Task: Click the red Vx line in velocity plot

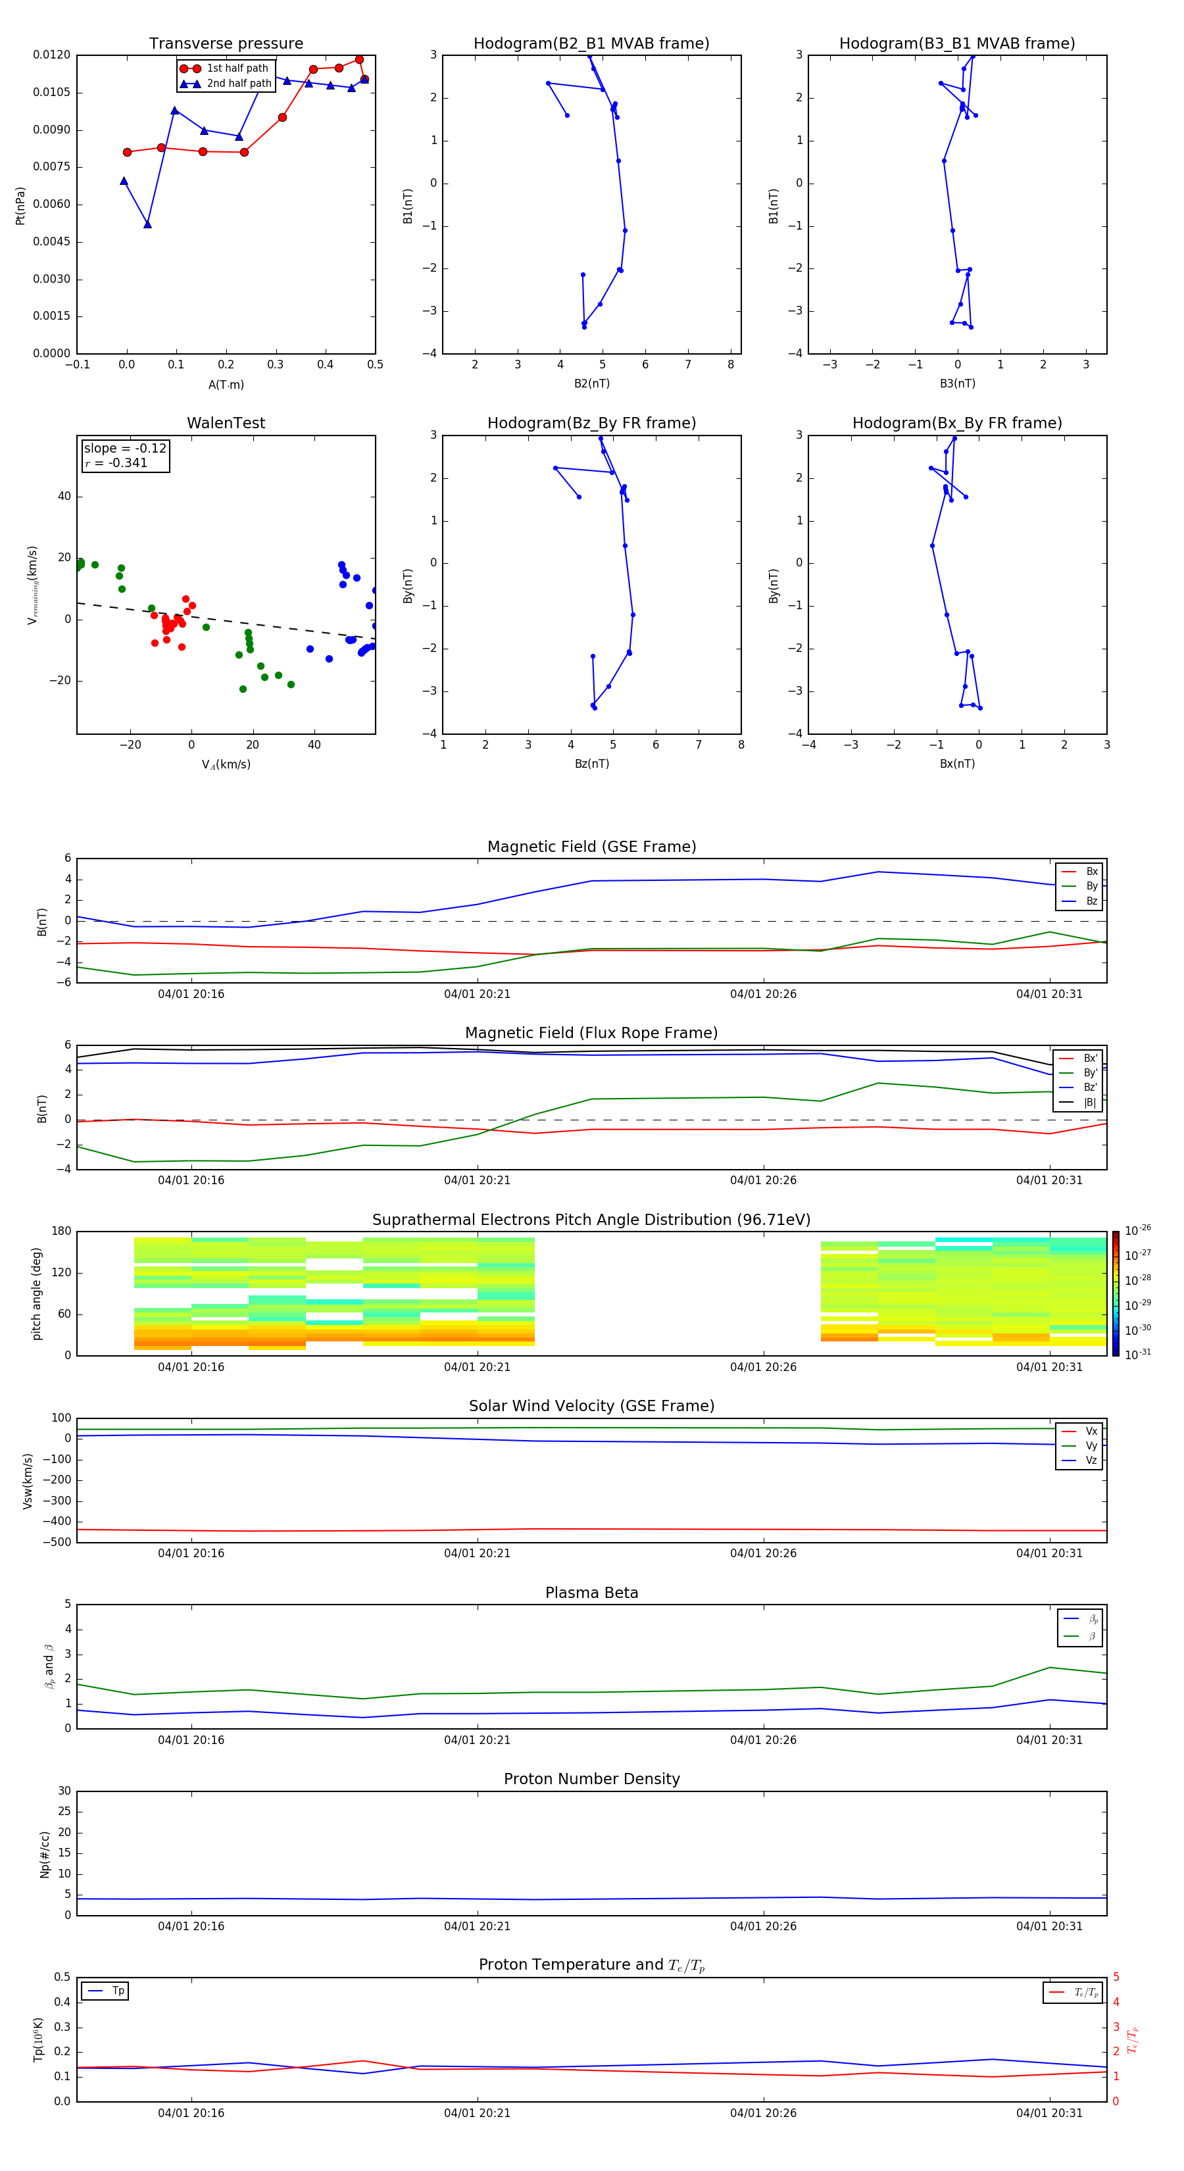Action: tap(590, 1529)
